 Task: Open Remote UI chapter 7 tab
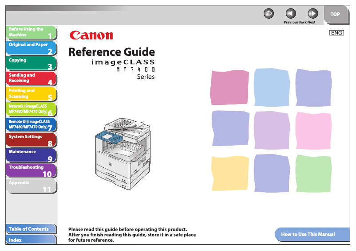click(31, 124)
